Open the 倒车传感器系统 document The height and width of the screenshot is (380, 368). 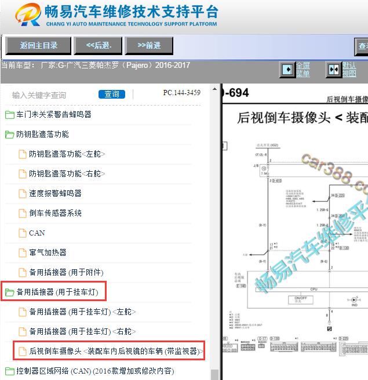click(55, 213)
